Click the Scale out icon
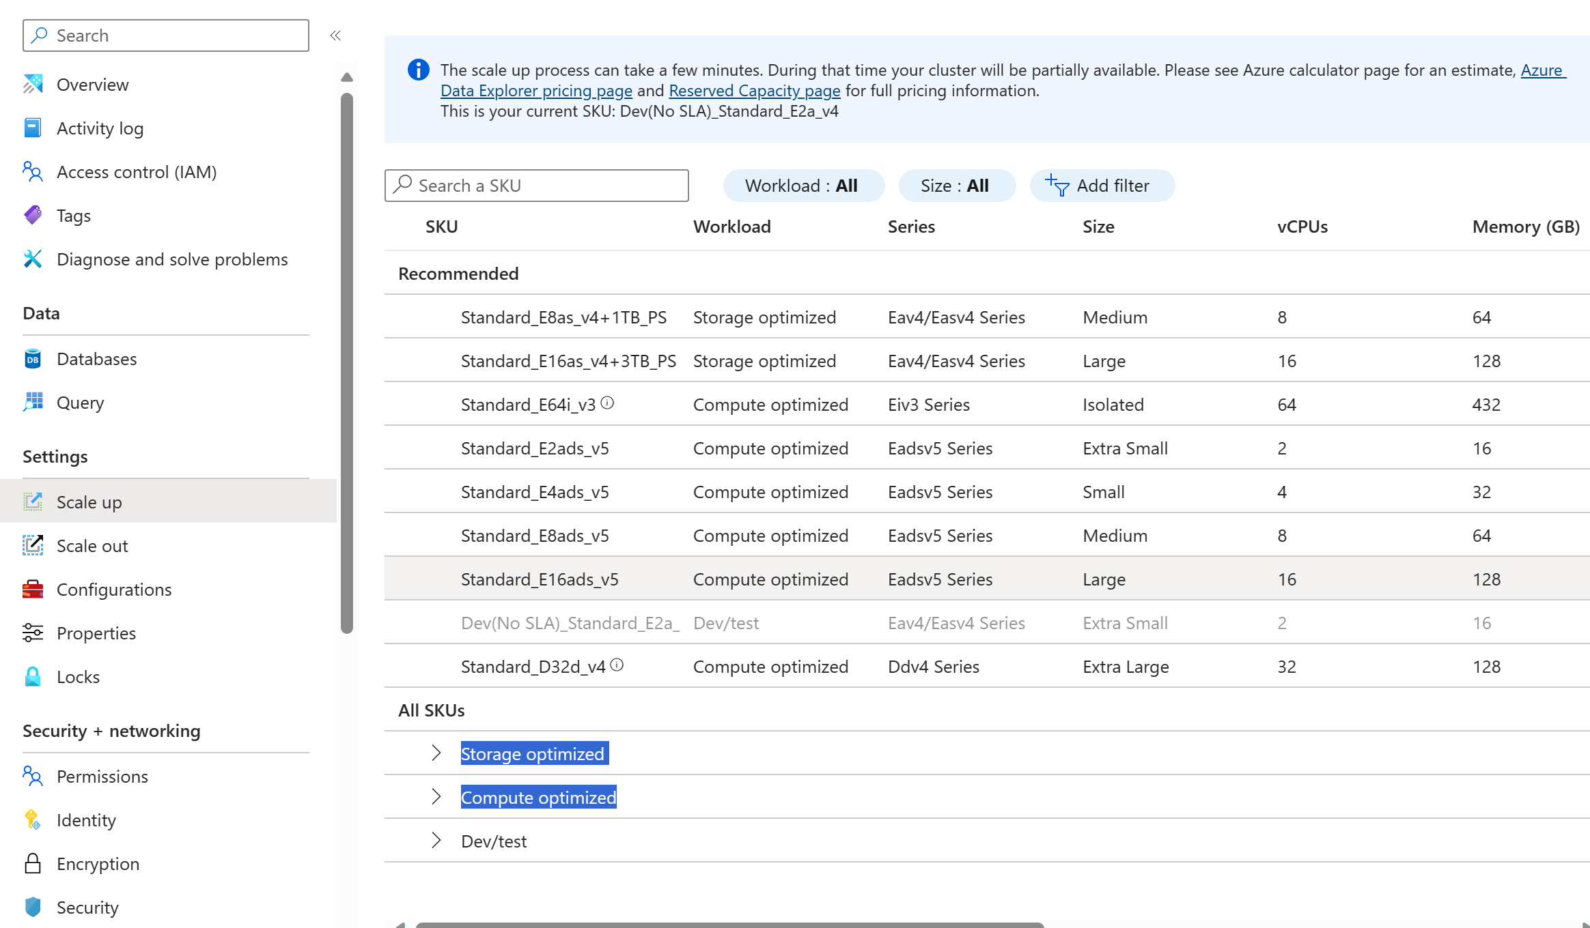The width and height of the screenshot is (1590, 928). (32, 545)
